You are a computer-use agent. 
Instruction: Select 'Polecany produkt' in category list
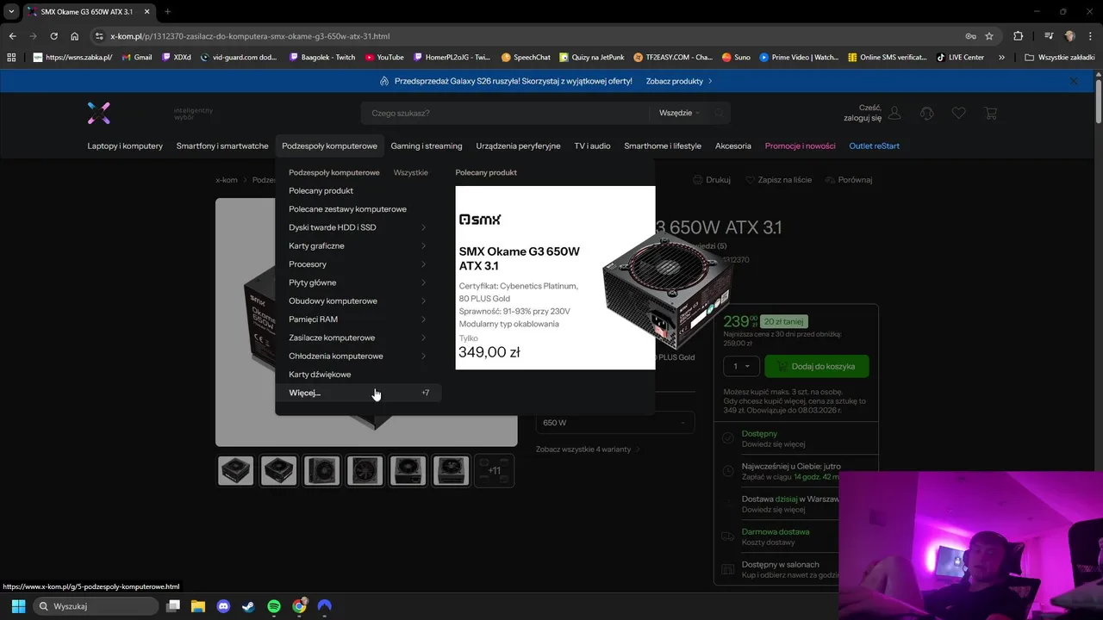[x=321, y=190]
